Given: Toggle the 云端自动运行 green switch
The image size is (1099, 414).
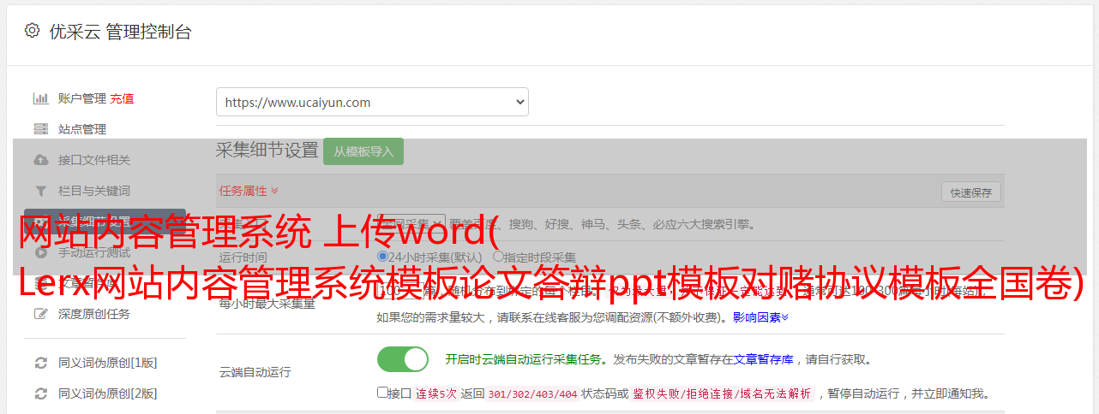Looking at the screenshot, I should (403, 359).
